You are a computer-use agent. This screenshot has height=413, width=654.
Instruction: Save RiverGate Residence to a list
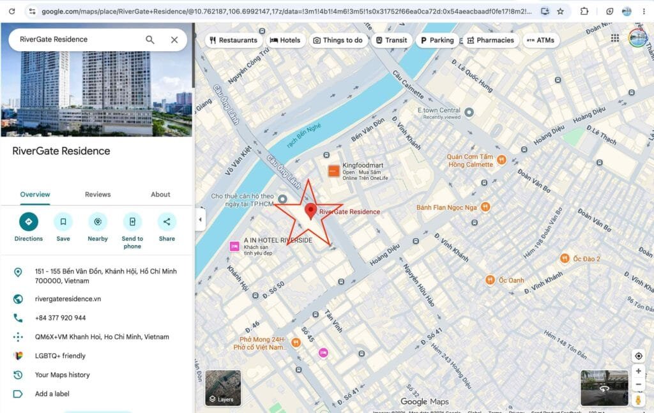63,227
